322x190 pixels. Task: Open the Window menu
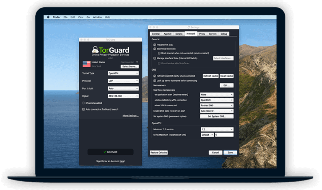(x=97, y=17)
